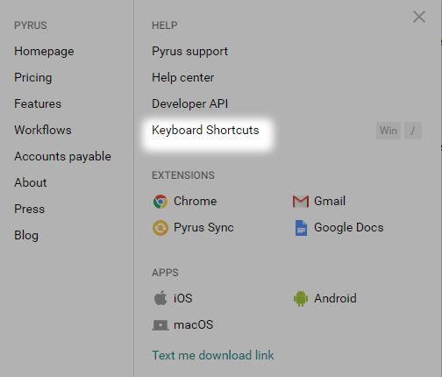Select the Google Docs label
The image size is (442, 377).
(349, 228)
